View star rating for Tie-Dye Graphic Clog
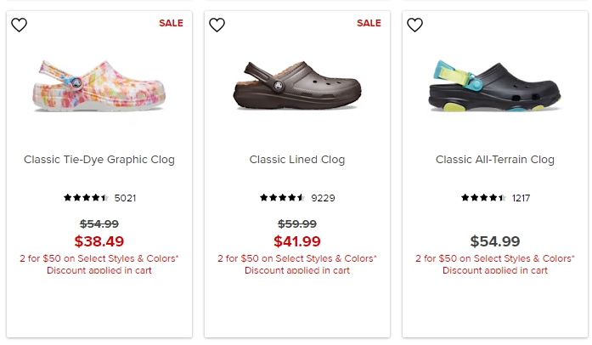 click(x=86, y=198)
